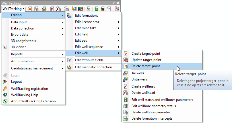Expand the Edit well sequence submenu arrow

[x=119, y=47]
